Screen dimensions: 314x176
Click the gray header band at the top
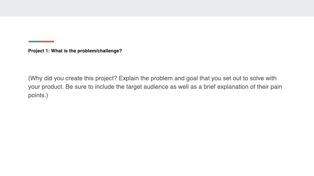(157, 8)
